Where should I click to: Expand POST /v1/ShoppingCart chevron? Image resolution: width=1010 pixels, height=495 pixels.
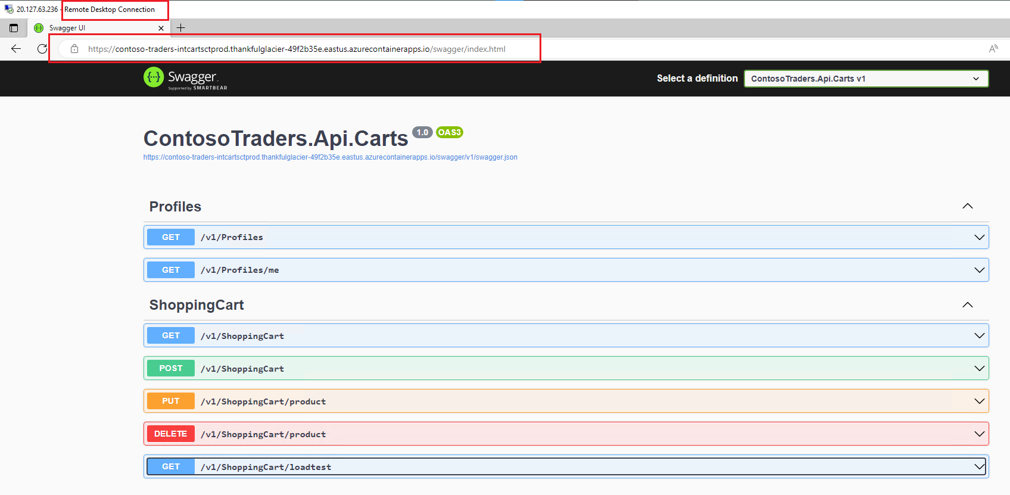(x=979, y=368)
